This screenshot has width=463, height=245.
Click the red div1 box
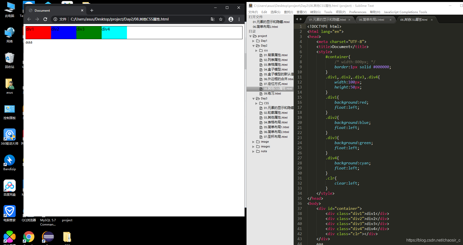coord(38,33)
